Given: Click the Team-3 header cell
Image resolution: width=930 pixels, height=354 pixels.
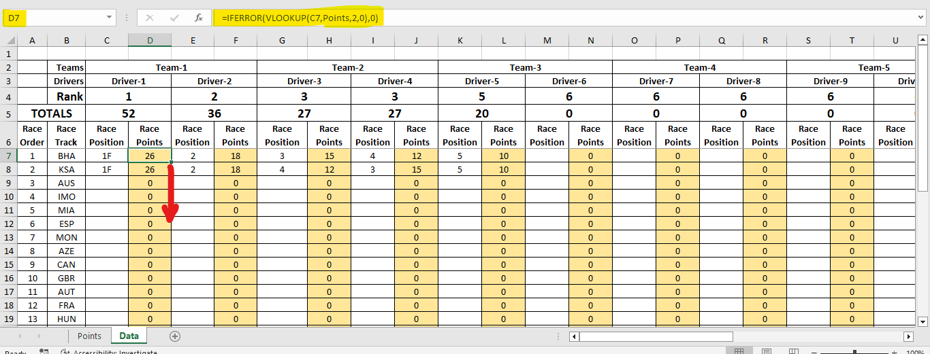Looking at the screenshot, I should [x=526, y=67].
